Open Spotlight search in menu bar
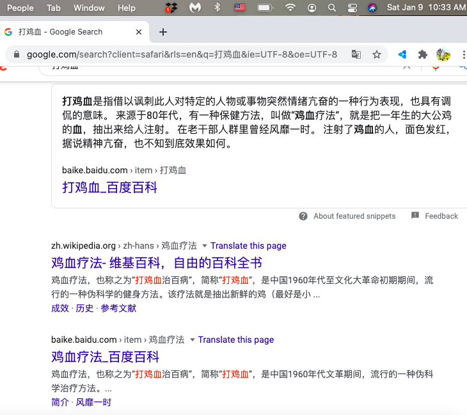Screen dimensions: 467x415 pyautogui.click(x=331, y=8)
